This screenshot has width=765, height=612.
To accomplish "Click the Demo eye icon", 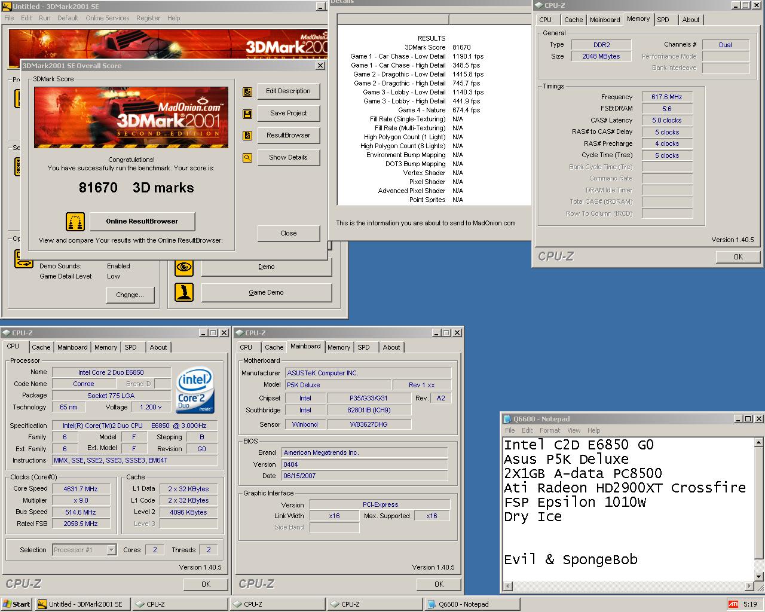I will [184, 267].
